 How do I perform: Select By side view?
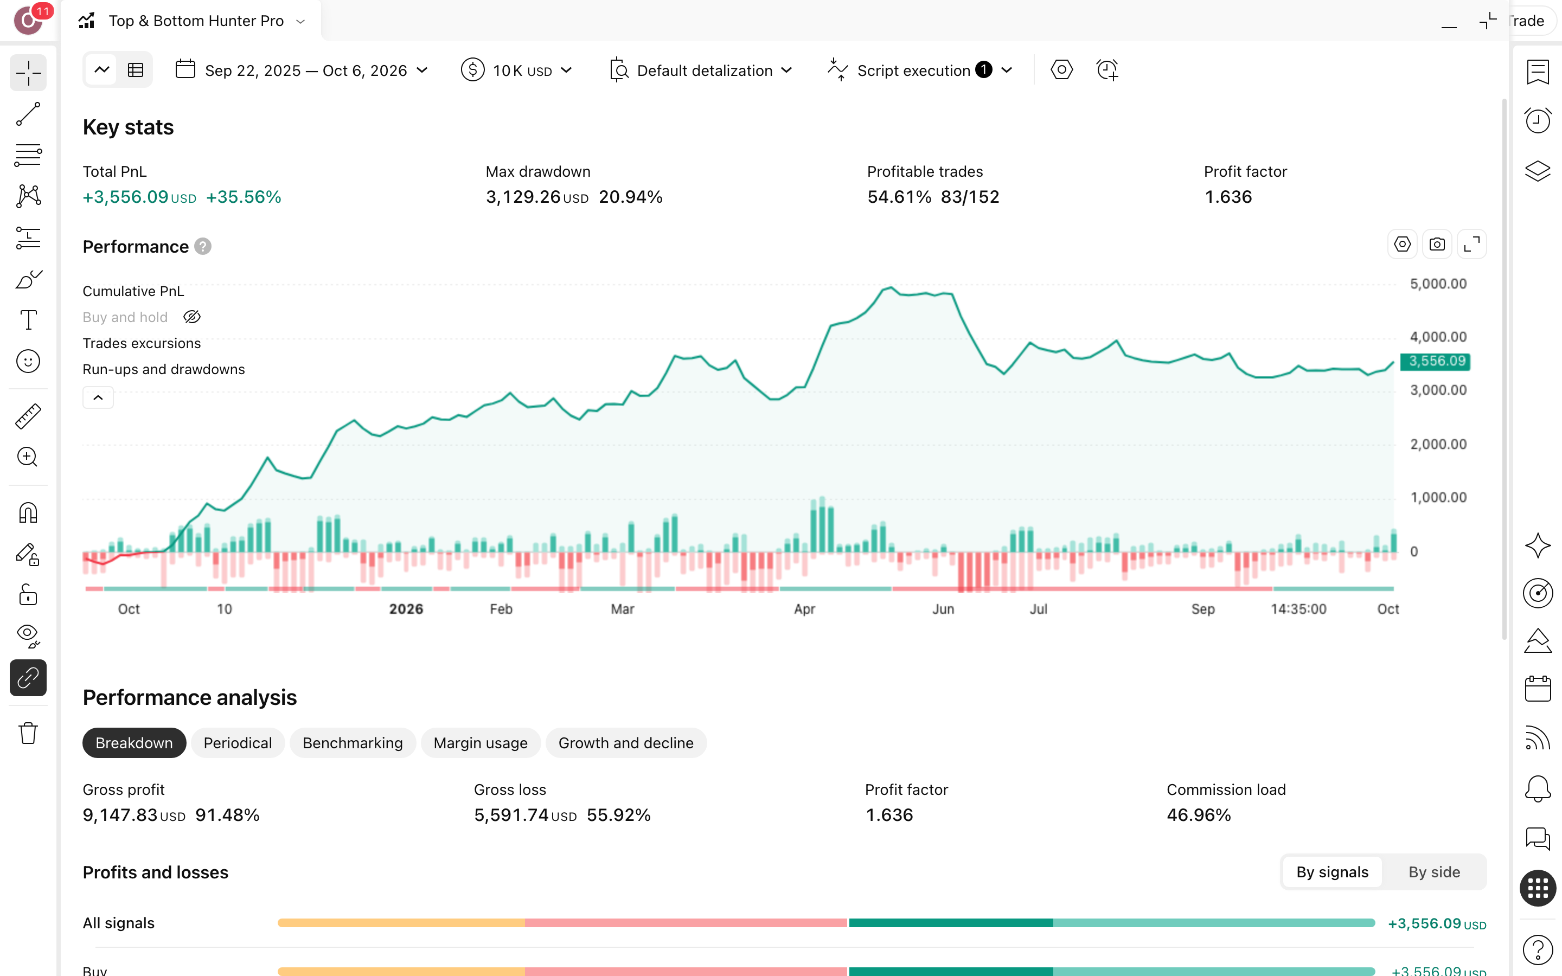pyautogui.click(x=1434, y=872)
